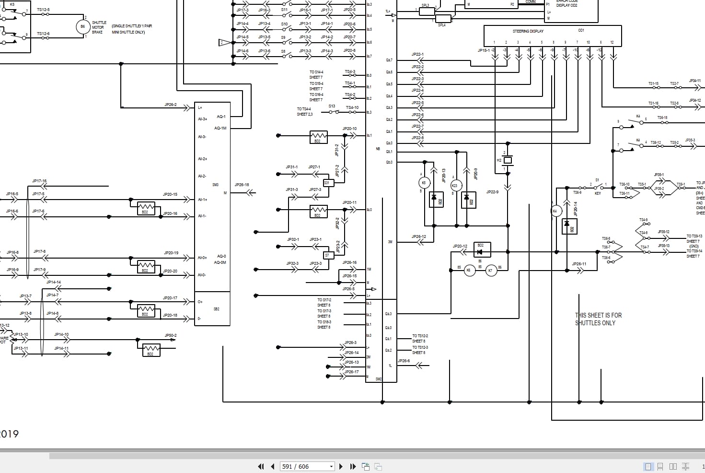705x473 pixels.
Task: Click the JP26-6 connector label
Action: click(x=404, y=361)
